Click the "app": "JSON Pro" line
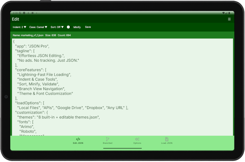The width and height of the screenshot is (245, 162). pos(32,46)
